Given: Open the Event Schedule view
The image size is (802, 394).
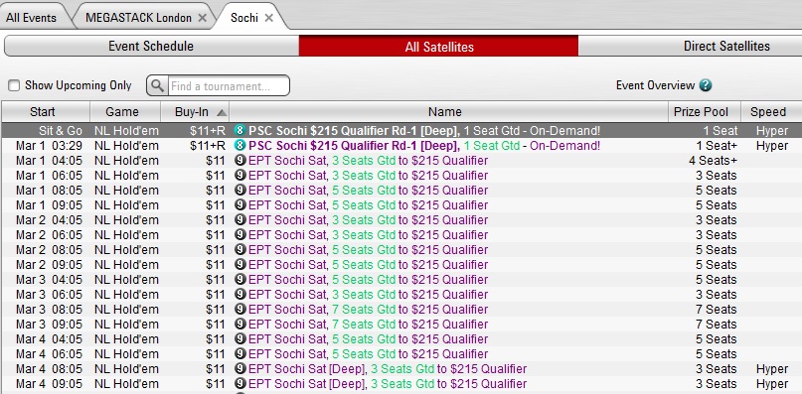Looking at the screenshot, I should click(x=151, y=46).
